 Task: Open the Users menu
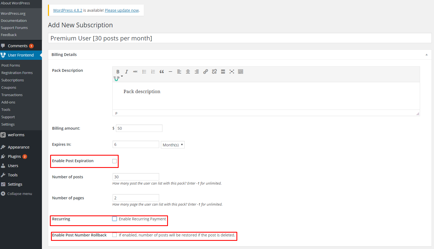coord(21,166)
